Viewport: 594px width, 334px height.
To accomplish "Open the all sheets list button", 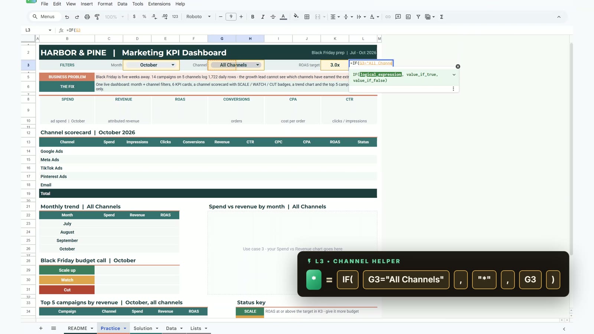I will [53, 328].
